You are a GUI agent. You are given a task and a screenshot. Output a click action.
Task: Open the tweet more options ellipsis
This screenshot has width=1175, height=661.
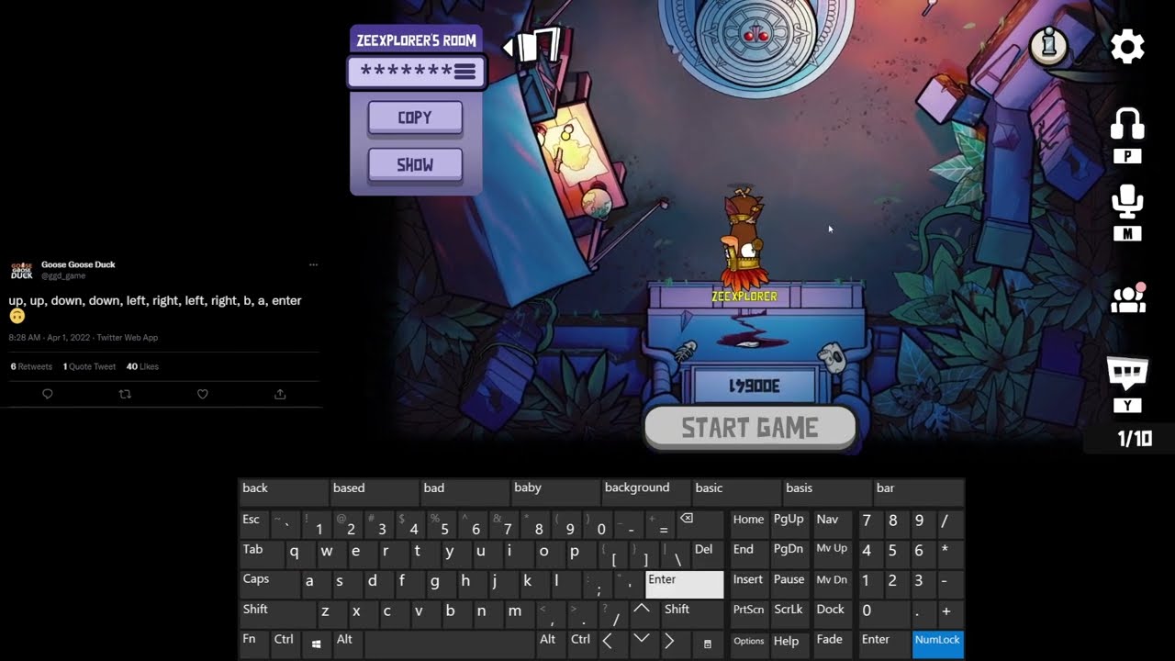pos(313,264)
